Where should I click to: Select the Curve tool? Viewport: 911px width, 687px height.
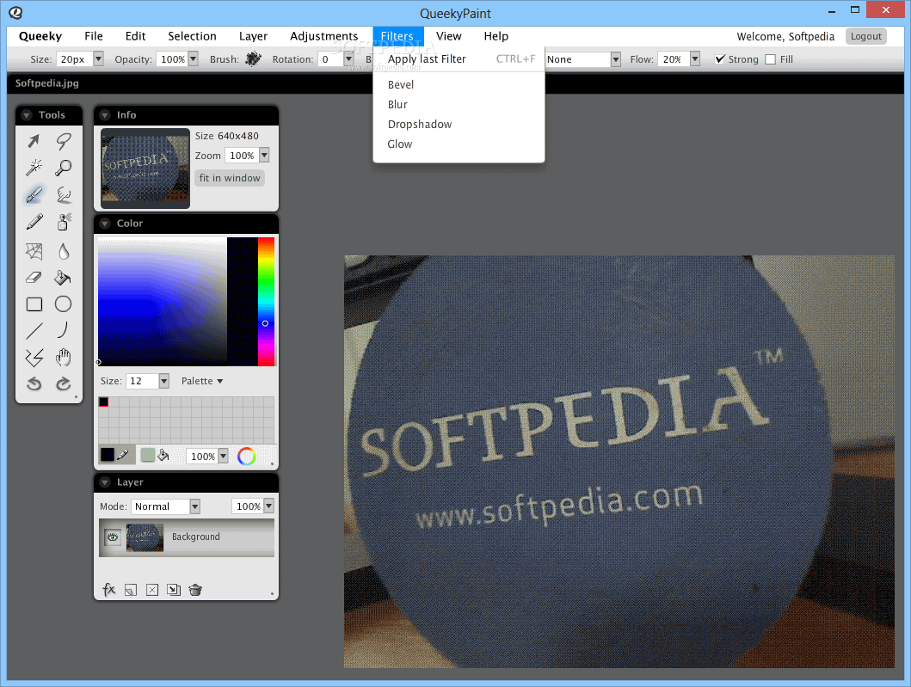(x=64, y=330)
